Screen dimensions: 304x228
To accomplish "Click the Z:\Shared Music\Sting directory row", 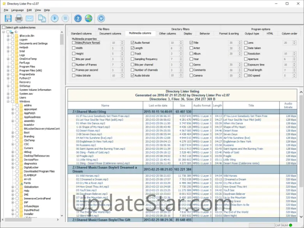I will click(x=182, y=112).
